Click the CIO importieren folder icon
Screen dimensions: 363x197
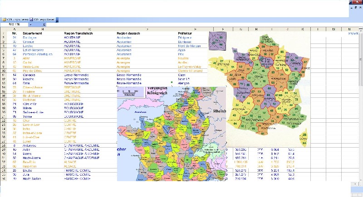4,20
